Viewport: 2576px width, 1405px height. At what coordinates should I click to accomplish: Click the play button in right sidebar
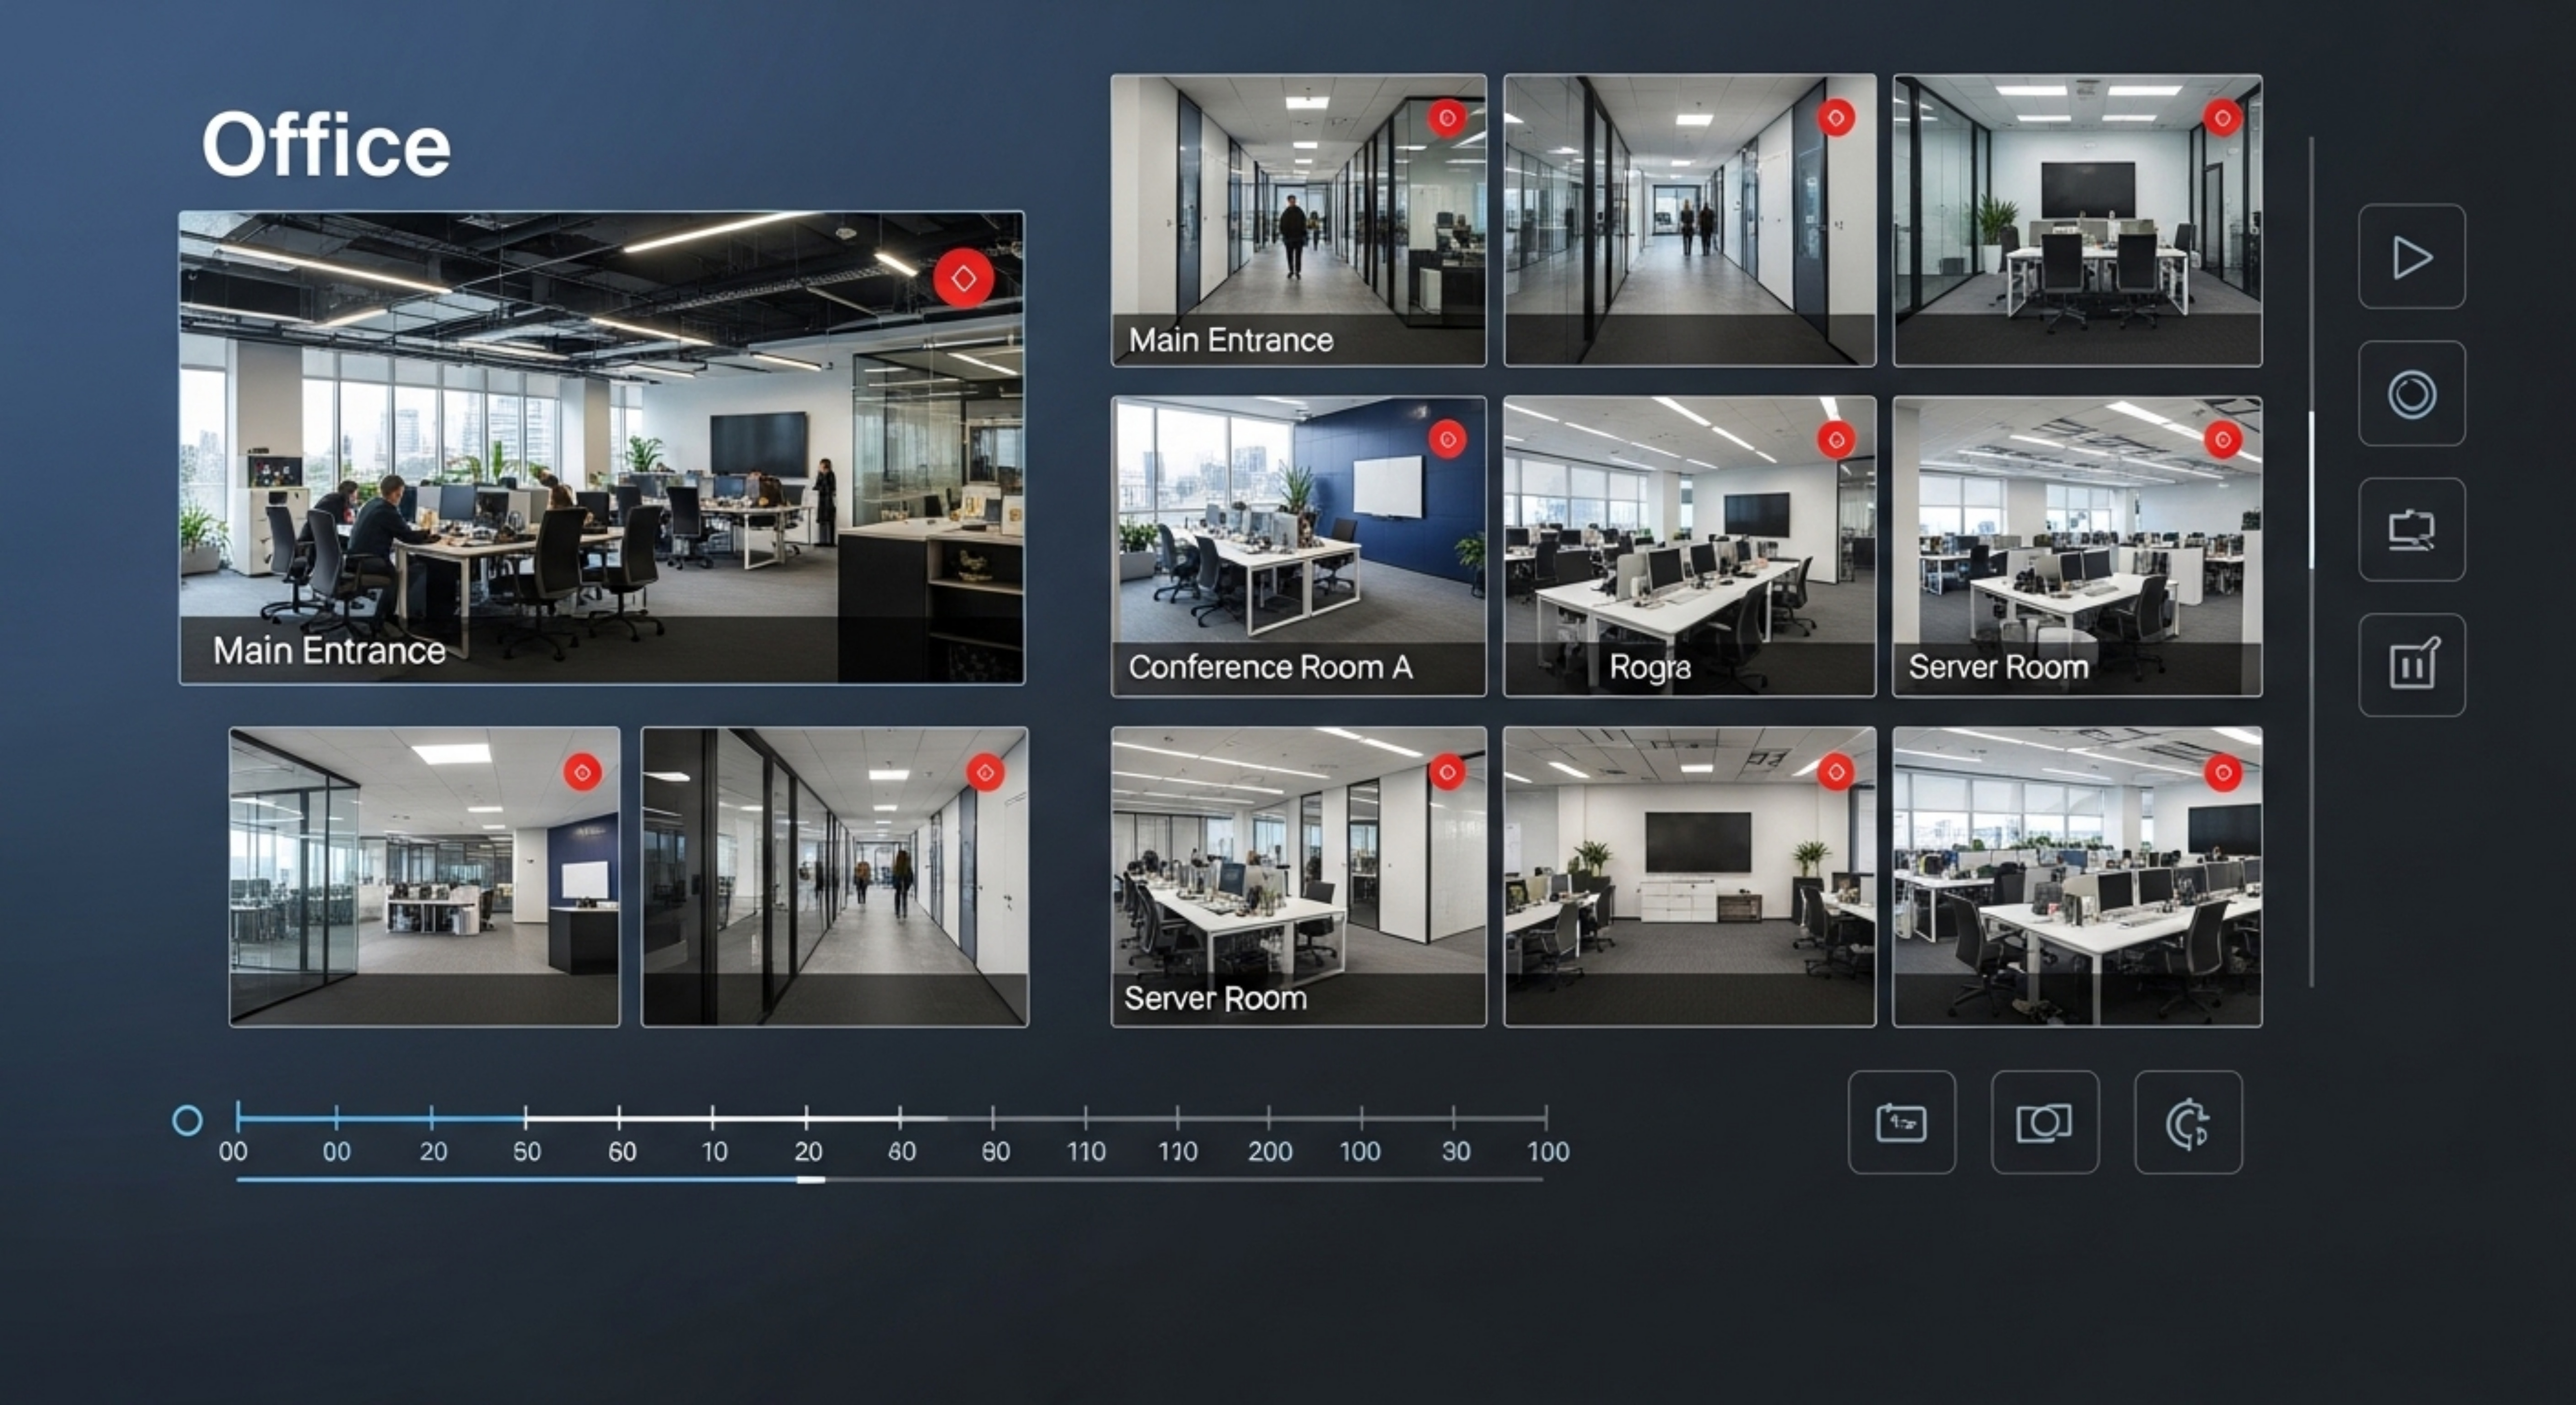(x=2411, y=257)
